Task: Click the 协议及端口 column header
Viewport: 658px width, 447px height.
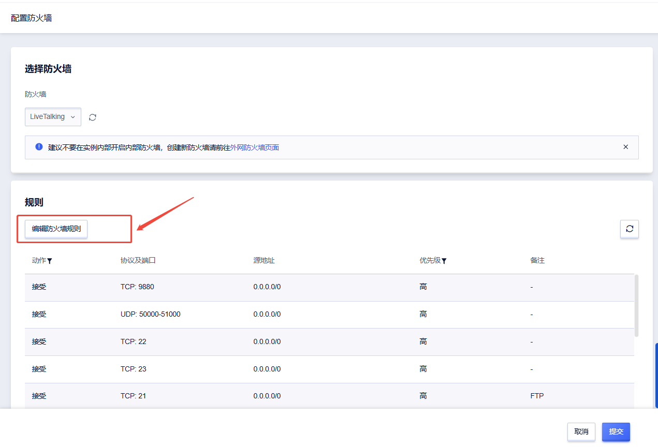Action: [138, 261]
